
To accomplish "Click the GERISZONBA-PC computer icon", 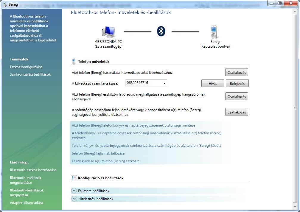I will point(108,32).
